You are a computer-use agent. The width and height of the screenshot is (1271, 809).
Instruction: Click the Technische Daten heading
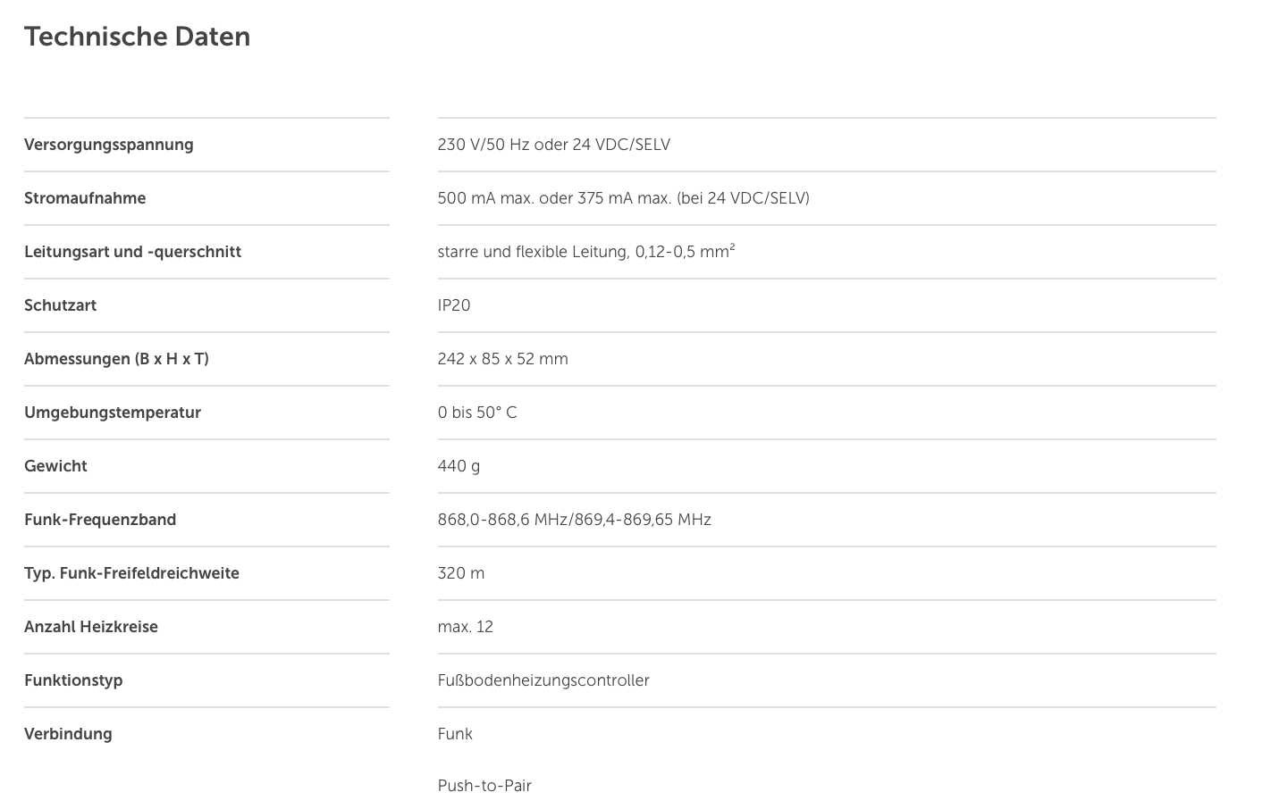coord(137,37)
